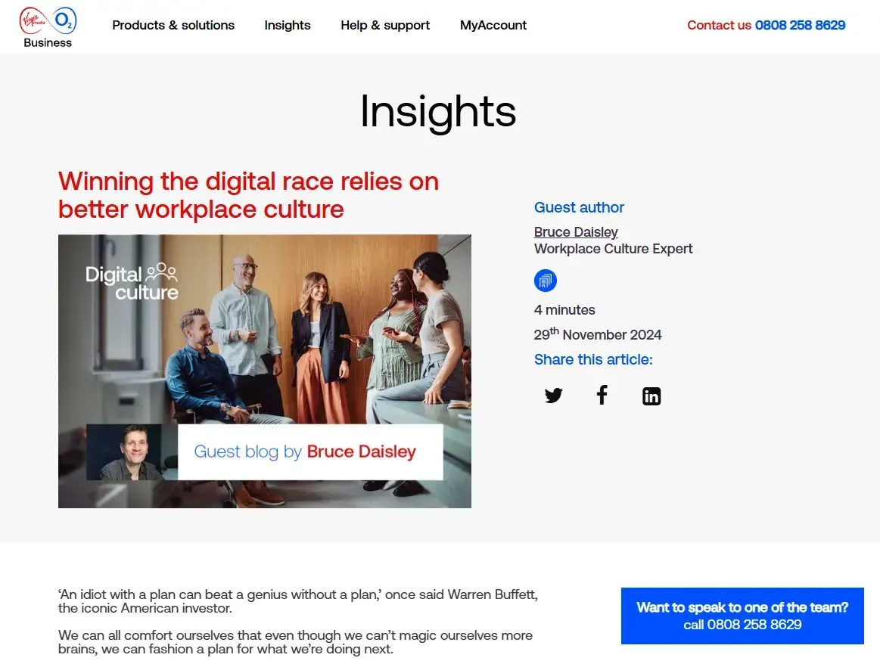Go to MyAccount in navigation
This screenshot has width=880, height=661.
(x=493, y=25)
